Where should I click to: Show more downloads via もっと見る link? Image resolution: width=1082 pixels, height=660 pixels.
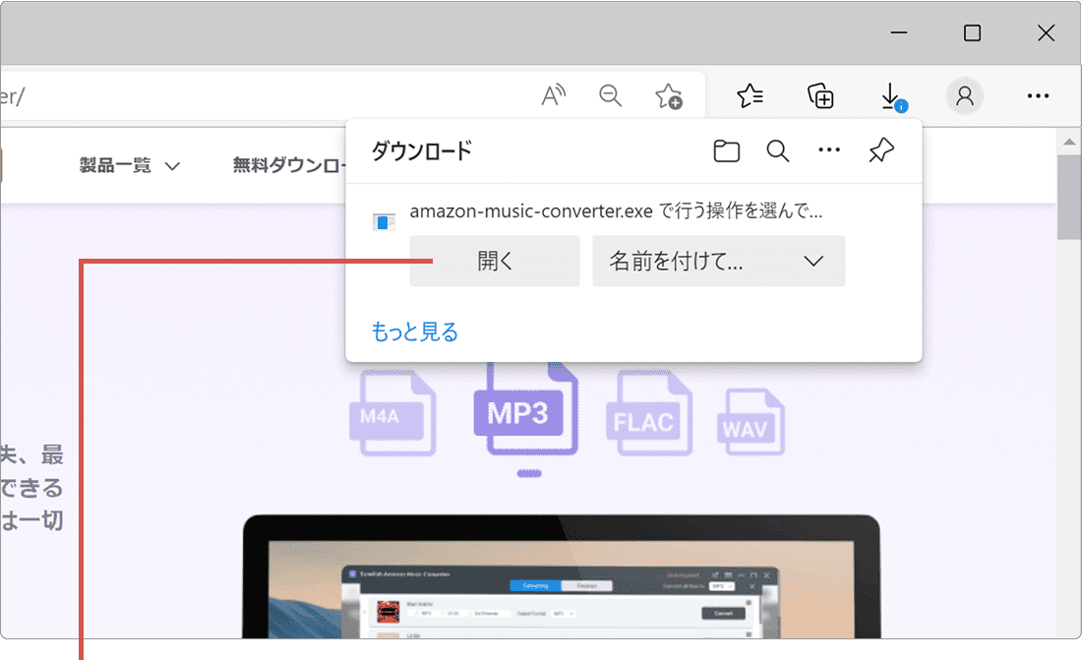[x=413, y=331]
